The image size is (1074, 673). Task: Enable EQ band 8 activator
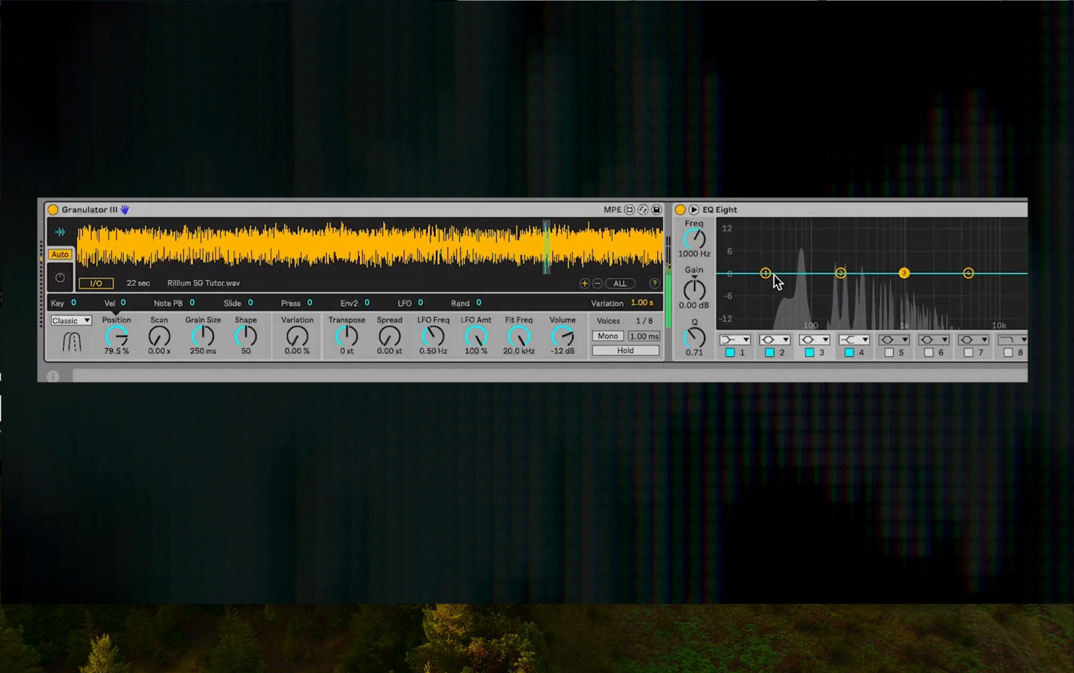coord(1008,353)
